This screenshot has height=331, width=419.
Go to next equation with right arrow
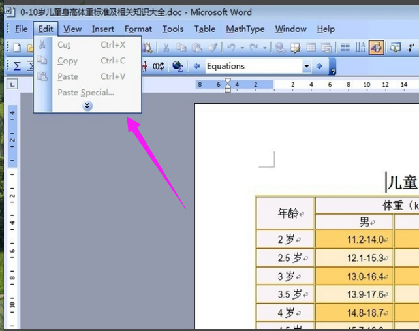319,66
